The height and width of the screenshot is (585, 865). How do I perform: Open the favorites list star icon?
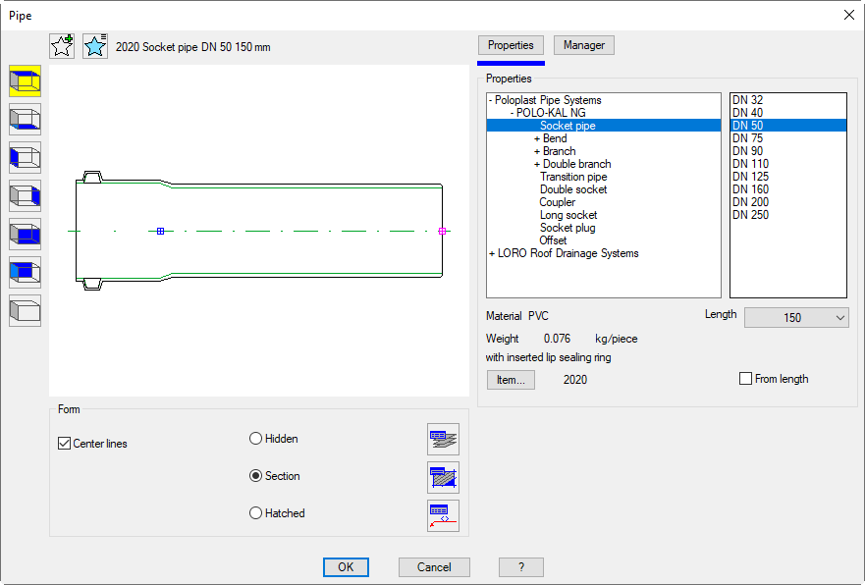(x=95, y=46)
